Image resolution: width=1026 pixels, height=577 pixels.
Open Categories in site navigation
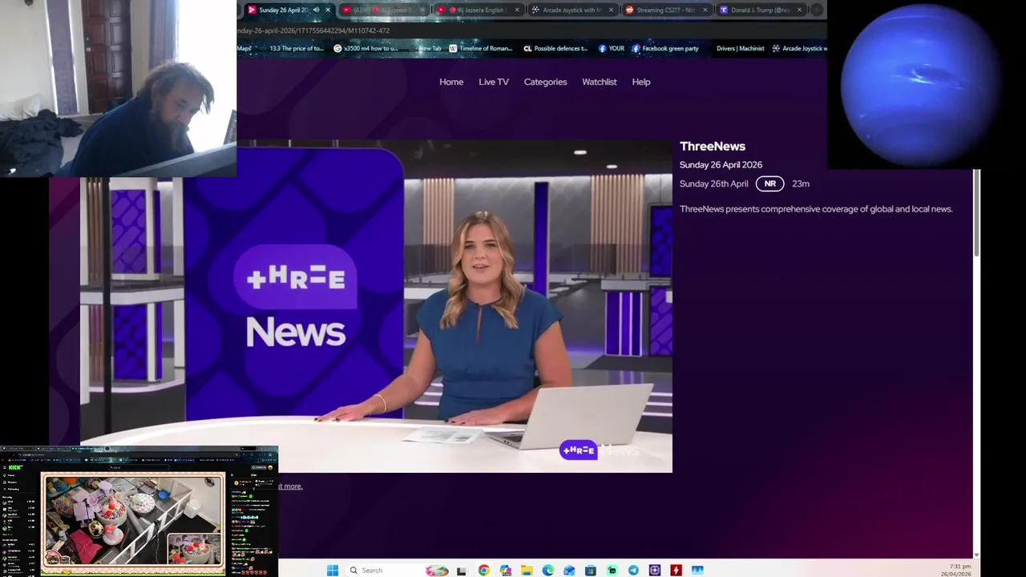(545, 82)
